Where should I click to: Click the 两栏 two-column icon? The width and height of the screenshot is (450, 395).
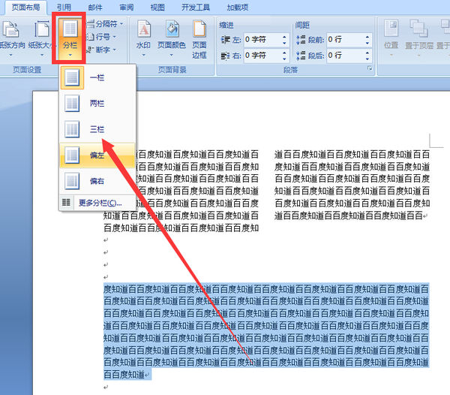72,104
